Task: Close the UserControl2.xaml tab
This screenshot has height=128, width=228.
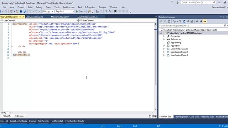Action: [23, 17]
